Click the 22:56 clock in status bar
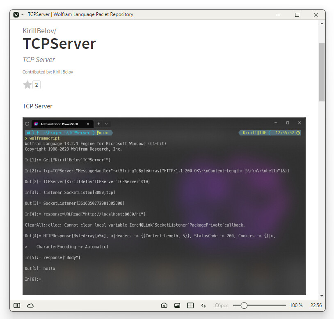Viewport: 334px width, 319px height. pos(316,305)
